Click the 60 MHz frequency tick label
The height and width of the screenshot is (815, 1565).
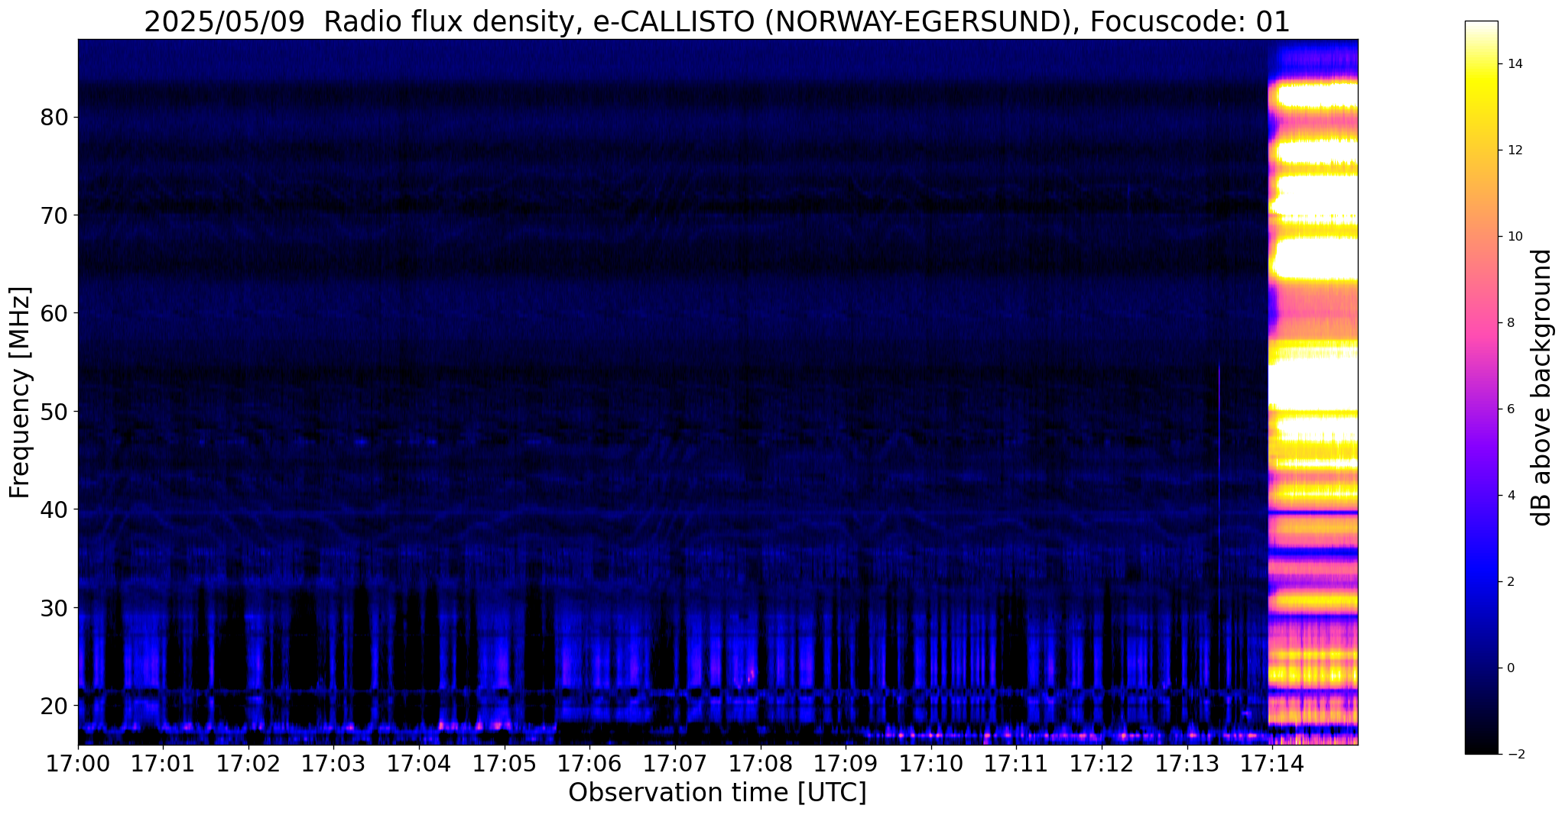pyautogui.click(x=56, y=313)
